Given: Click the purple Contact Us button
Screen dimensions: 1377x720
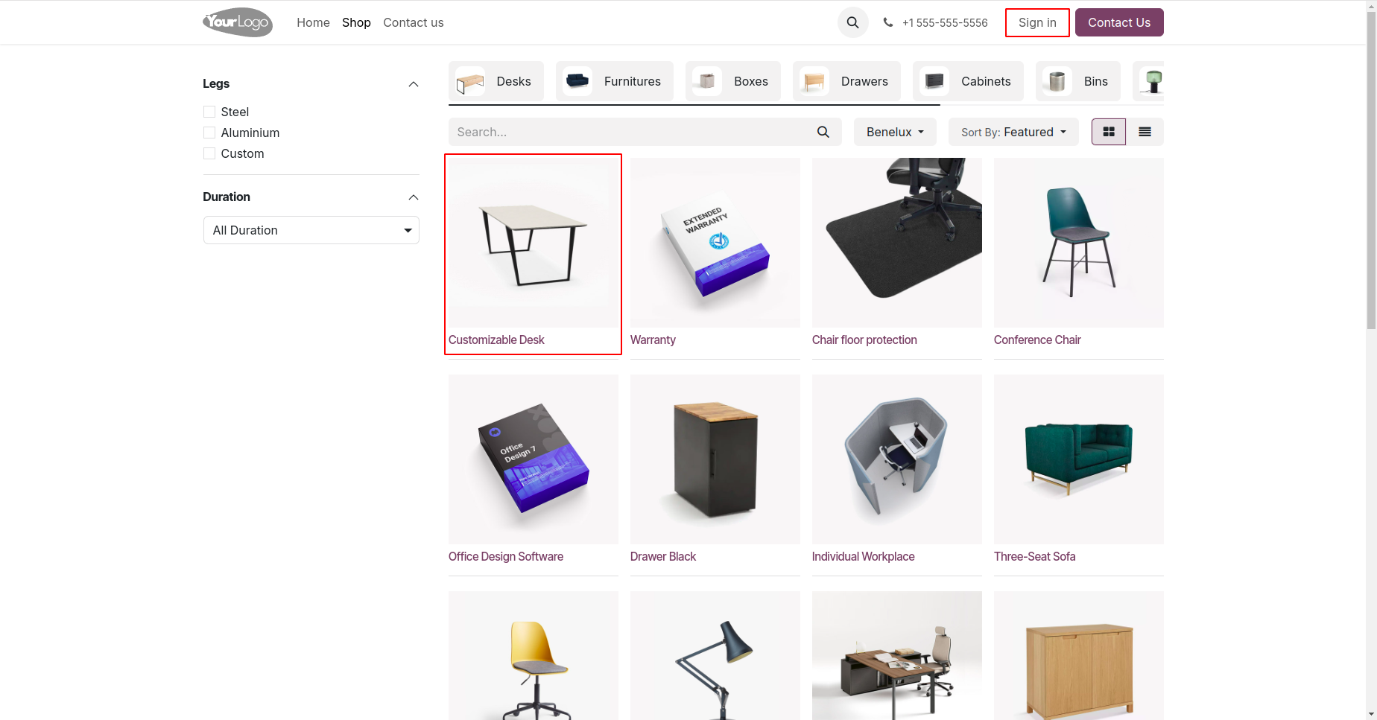Looking at the screenshot, I should click(x=1119, y=22).
